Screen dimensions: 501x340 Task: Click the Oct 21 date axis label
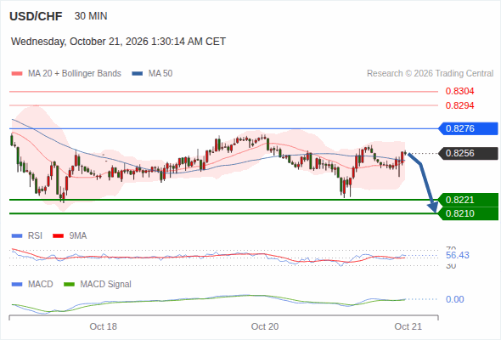408,326
